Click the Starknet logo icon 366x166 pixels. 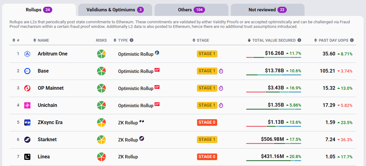(x=27, y=140)
